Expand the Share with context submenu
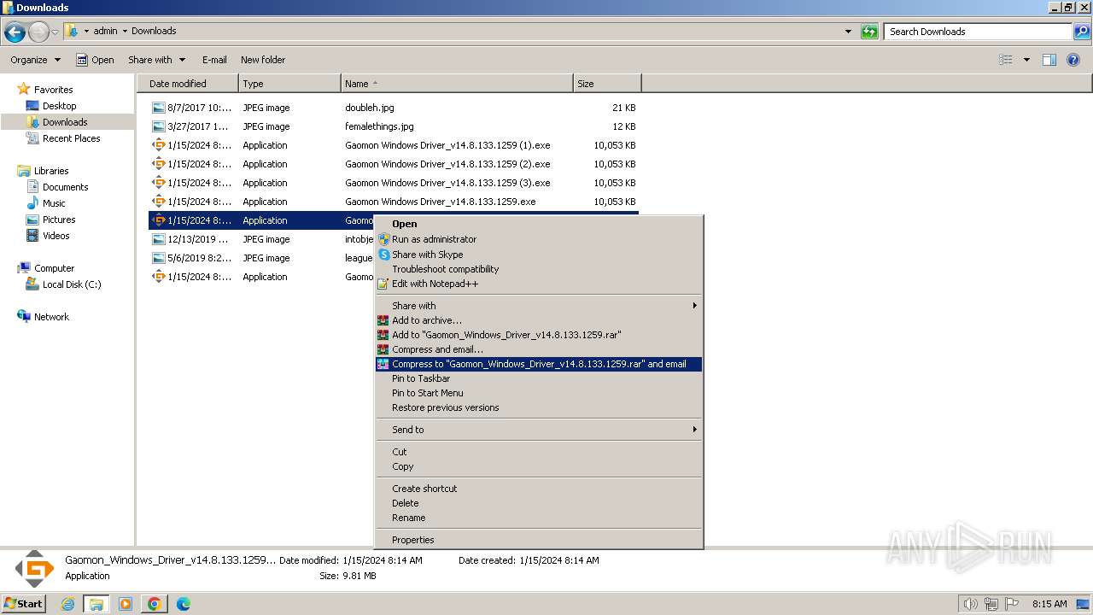 click(538, 306)
